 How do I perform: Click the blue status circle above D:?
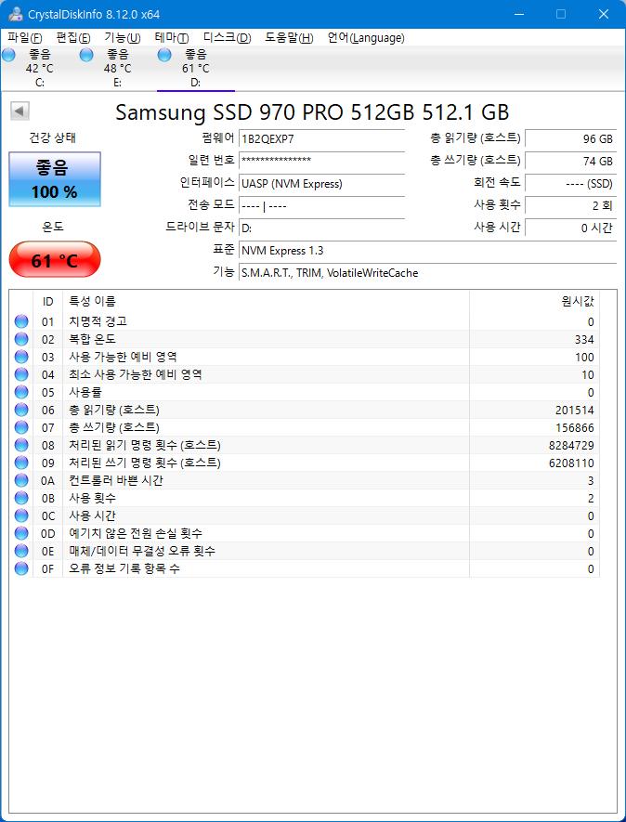(x=164, y=55)
